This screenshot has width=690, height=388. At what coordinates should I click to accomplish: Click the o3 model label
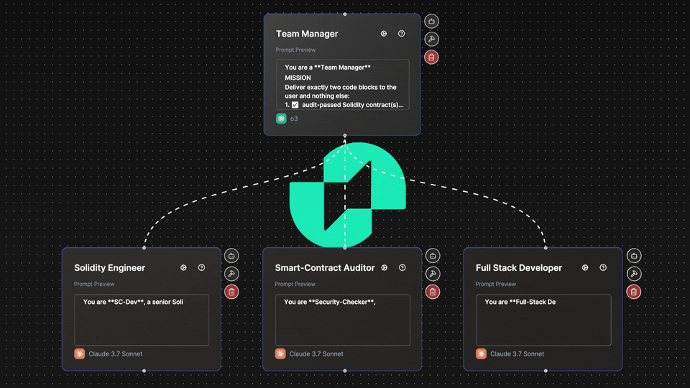(x=294, y=119)
